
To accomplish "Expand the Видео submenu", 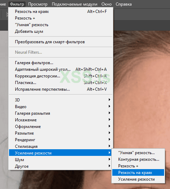I will [x=61, y=107].
